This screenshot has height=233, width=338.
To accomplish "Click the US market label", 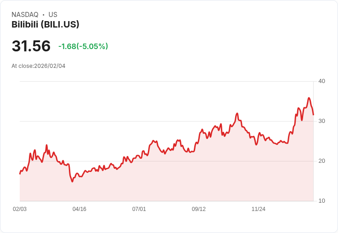I will coord(53,15).
